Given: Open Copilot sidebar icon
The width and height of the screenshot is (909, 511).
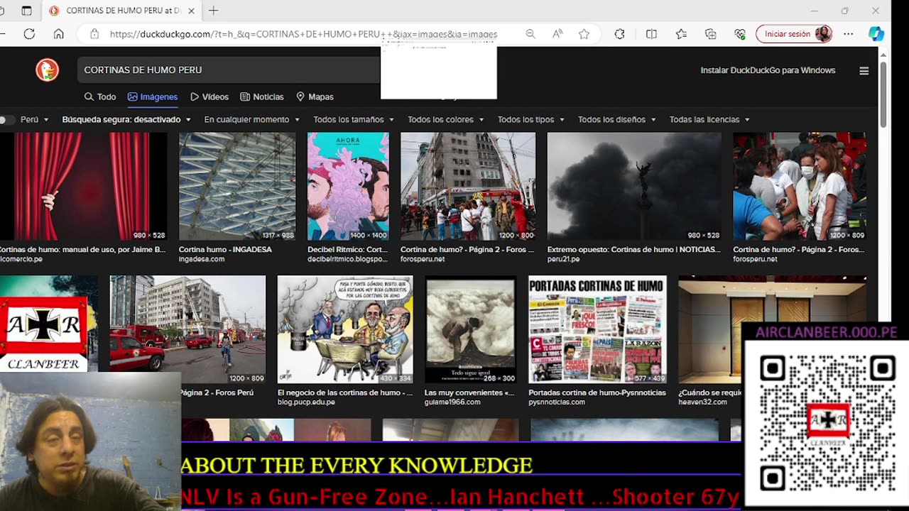Looking at the screenshot, I should [876, 33].
